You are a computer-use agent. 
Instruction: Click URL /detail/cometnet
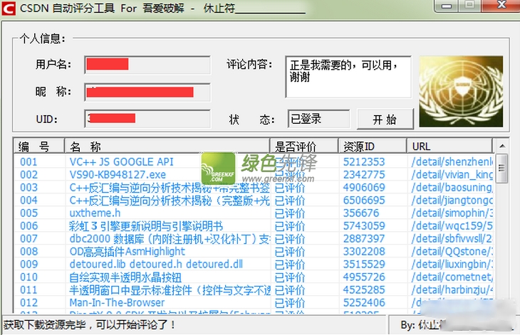coord(452,277)
